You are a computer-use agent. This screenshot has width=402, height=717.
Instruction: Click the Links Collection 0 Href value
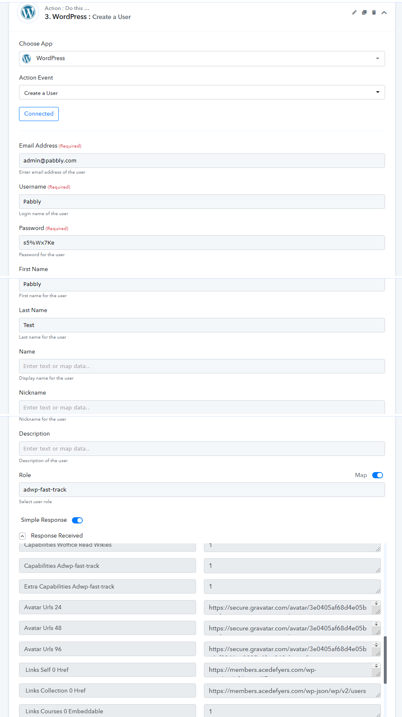coord(287,690)
